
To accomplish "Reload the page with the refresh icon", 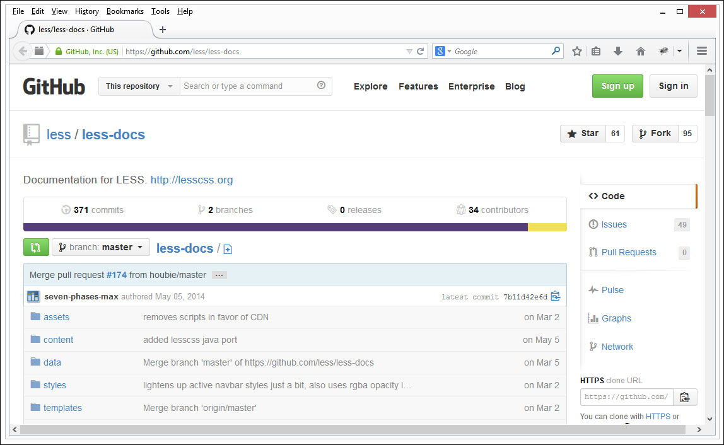I will tap(420, 52).
